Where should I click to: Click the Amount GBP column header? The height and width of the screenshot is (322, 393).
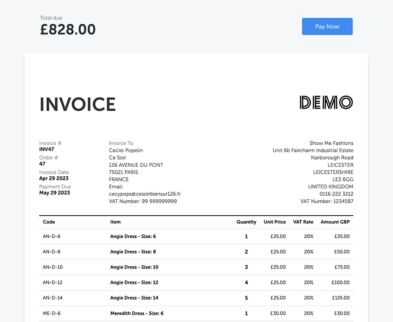pos(335,222)
